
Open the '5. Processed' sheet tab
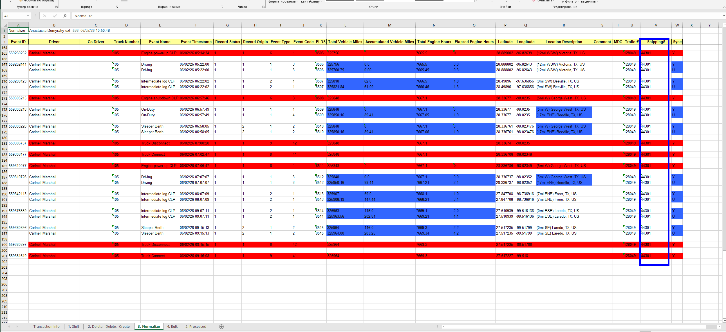coord(196,327)
